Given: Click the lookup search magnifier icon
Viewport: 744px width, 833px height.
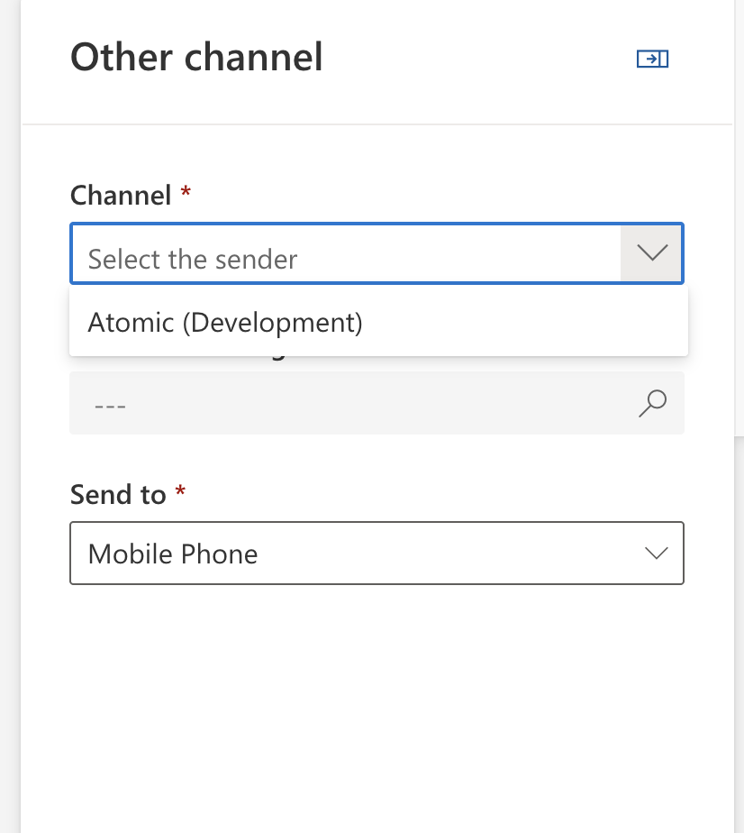Looking at the screenshot, I should [652, 403].
